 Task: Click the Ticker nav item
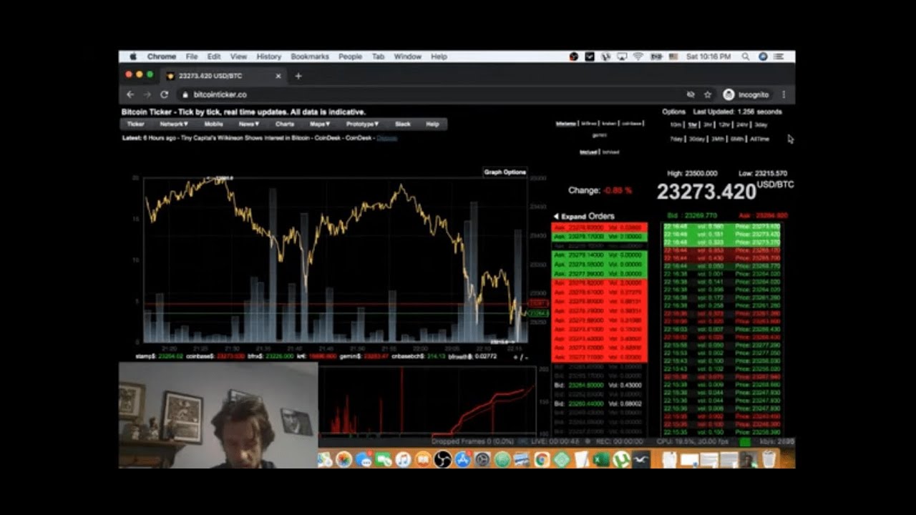[135, 124]
